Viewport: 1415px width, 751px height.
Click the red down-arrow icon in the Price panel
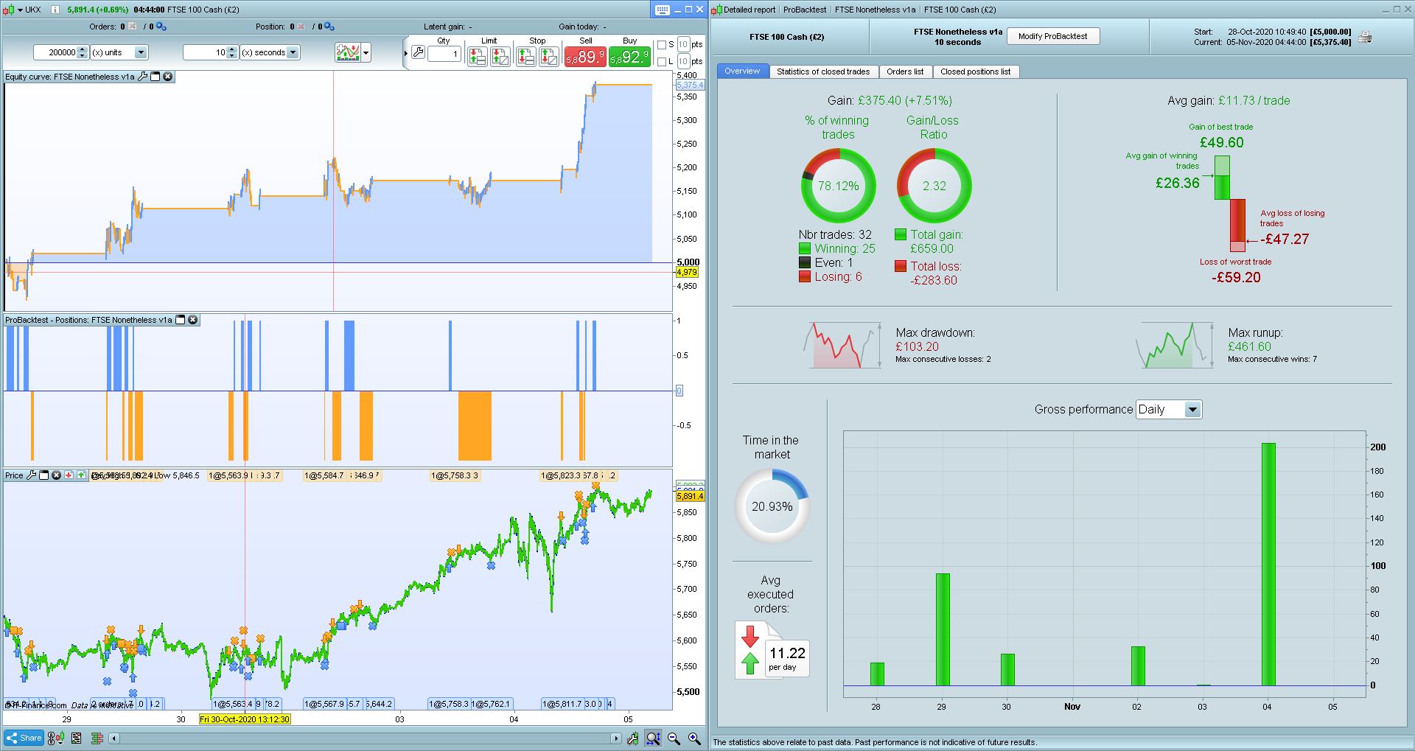pyautogui.click(x=69, y=475)
